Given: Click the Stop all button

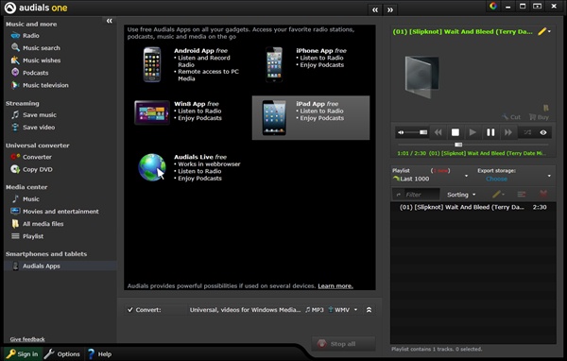Looking at the screenshot, I should (x=343, y=344).
